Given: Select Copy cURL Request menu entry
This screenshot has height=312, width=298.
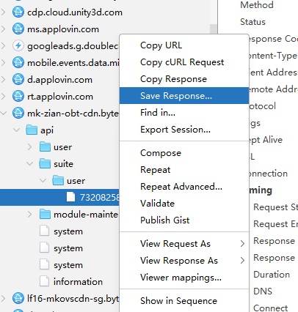Looking at the screenshot, I should coord(182,62).
